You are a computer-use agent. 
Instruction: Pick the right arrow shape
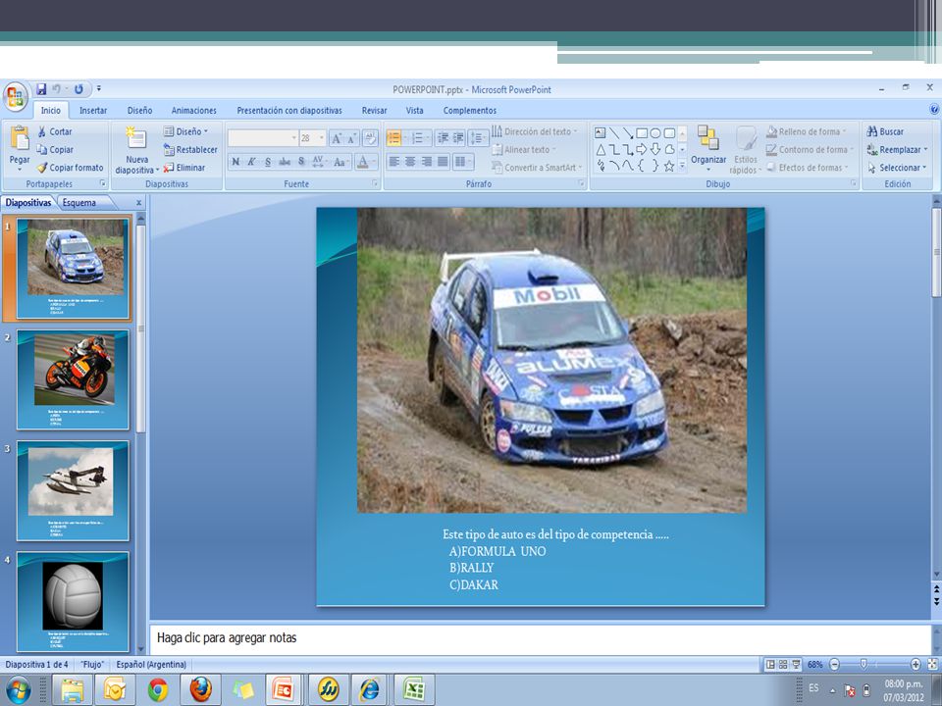pyautogui.click(x=642, y=149)
